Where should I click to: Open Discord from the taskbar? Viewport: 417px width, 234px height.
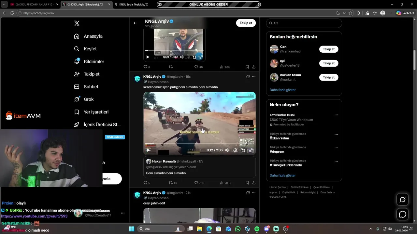pos(266,229)
